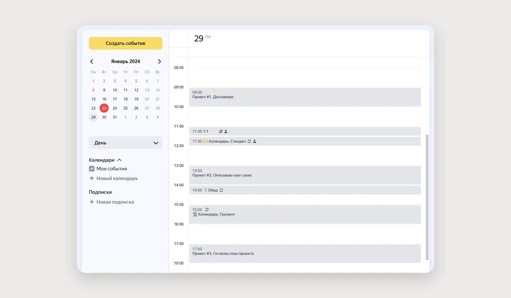The width and height of the screenshot is (511, 298).
Task: Go to previous month arrow
Action: click(92, 61)
